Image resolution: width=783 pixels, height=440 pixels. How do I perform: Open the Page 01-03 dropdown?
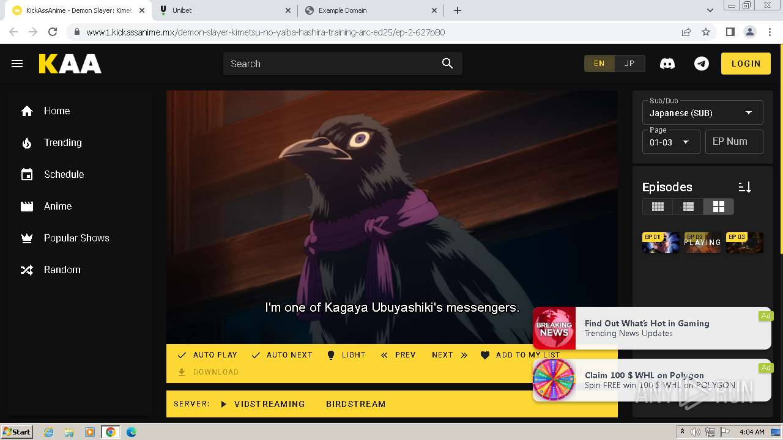(671, 142)
